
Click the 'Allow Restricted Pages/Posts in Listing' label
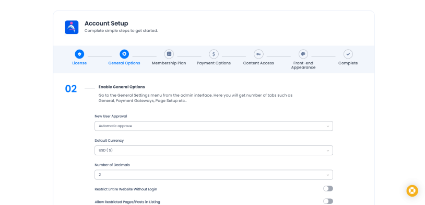[x=127, y=202]
